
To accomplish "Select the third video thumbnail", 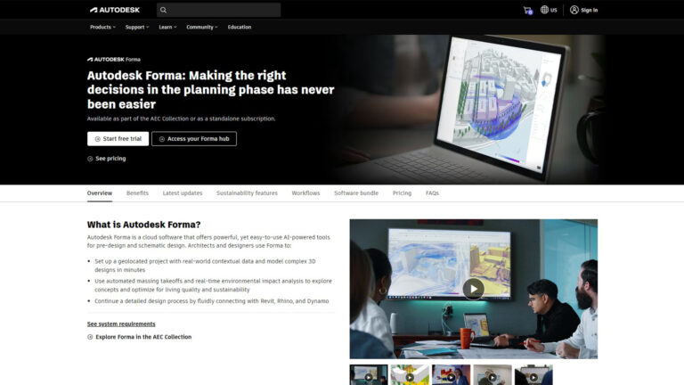I will pos(451,375).
